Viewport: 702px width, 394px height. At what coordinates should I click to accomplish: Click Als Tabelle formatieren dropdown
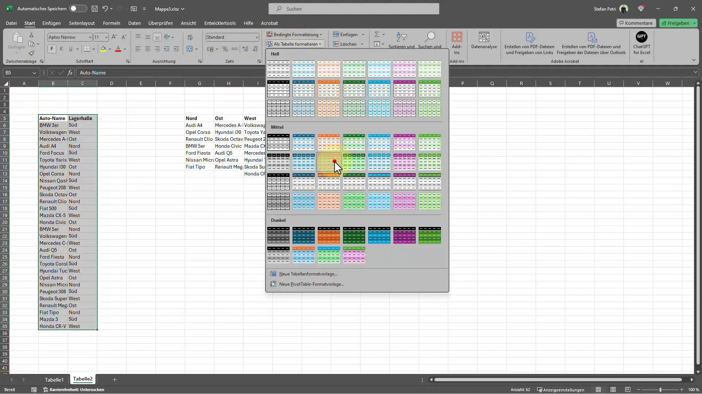point(295,44)
